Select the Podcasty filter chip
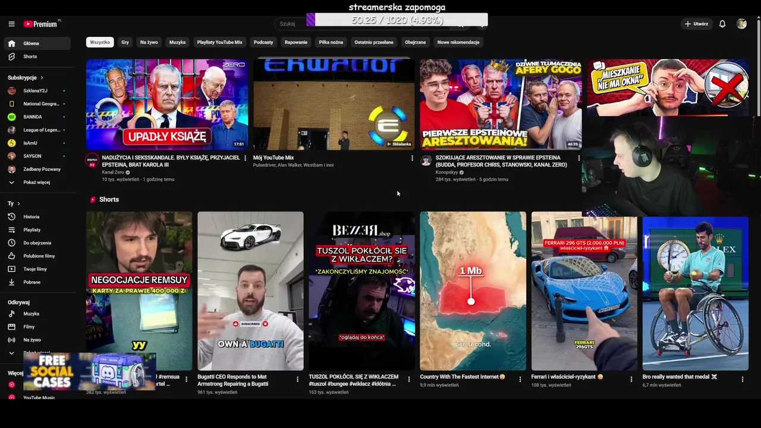The image size is (761, 428). pyautogui.click(x=263, y=42)
